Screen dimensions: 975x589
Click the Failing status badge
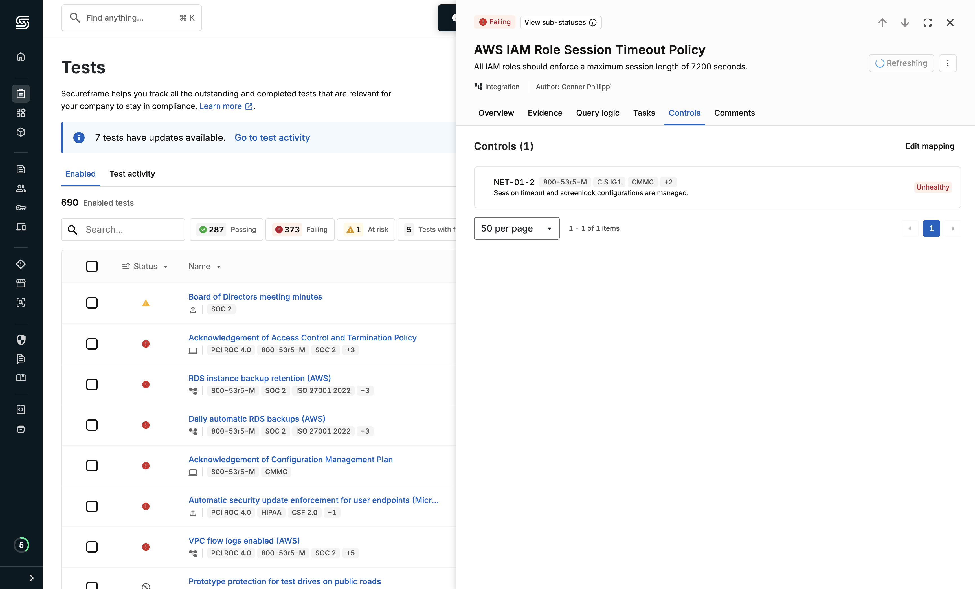(495, 22)
